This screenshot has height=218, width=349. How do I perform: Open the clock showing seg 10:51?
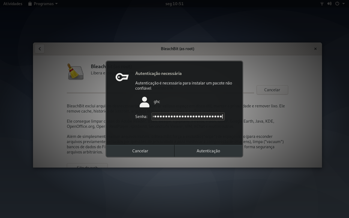click(174, 4)
